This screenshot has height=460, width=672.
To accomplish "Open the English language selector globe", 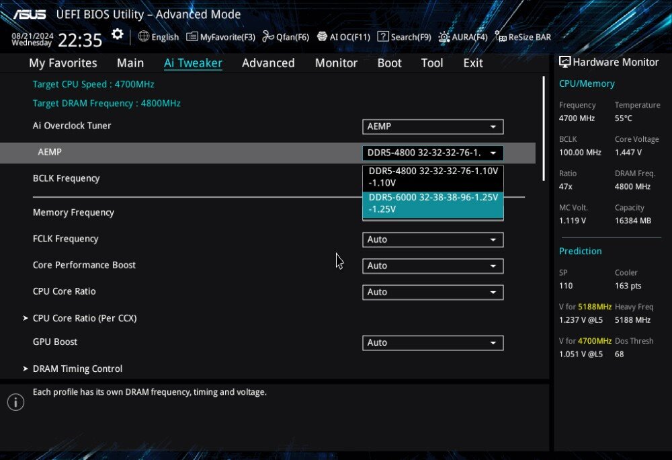I will [159, 37].
